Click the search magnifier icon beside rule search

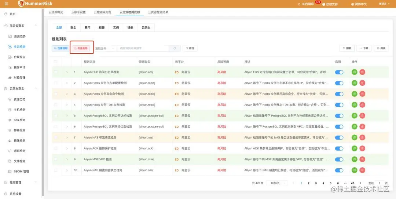[175, 48]
